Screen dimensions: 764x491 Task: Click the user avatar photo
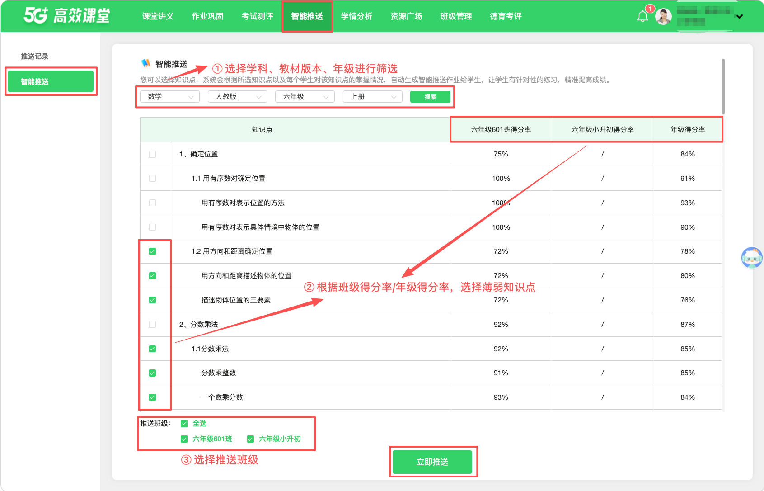[663, 16]
